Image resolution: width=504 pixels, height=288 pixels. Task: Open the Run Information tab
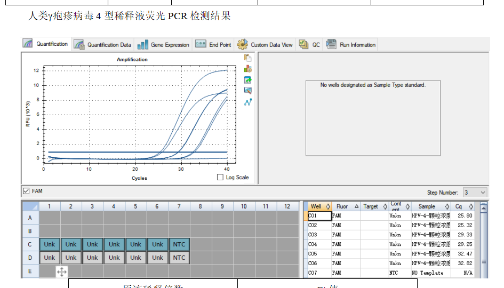[351, 45]
